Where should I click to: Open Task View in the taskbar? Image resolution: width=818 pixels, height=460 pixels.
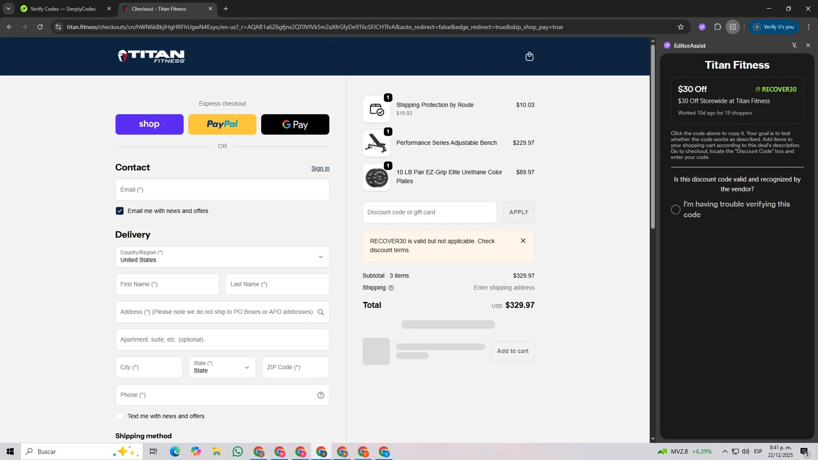click(153, 451)
